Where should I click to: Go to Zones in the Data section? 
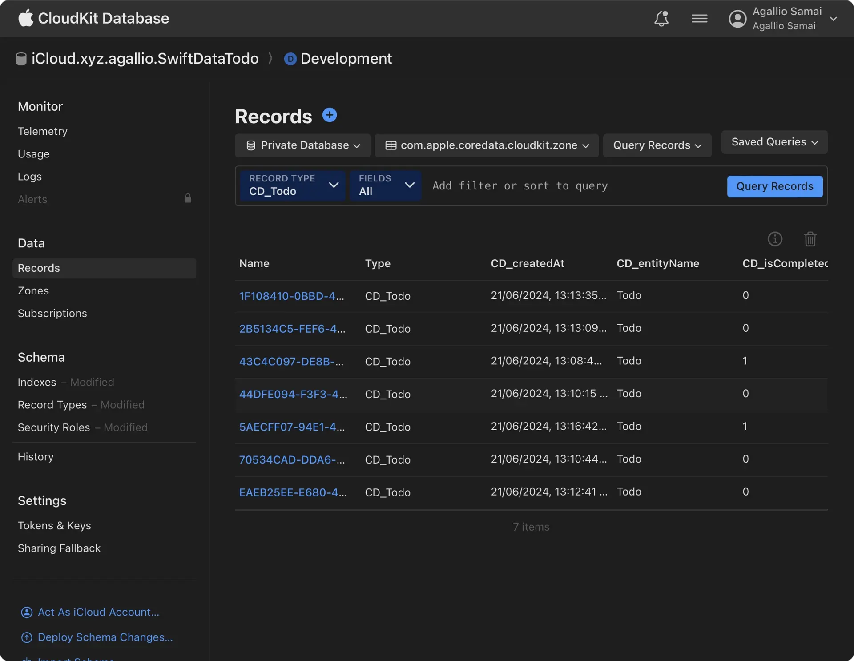(x=33, y=290)
